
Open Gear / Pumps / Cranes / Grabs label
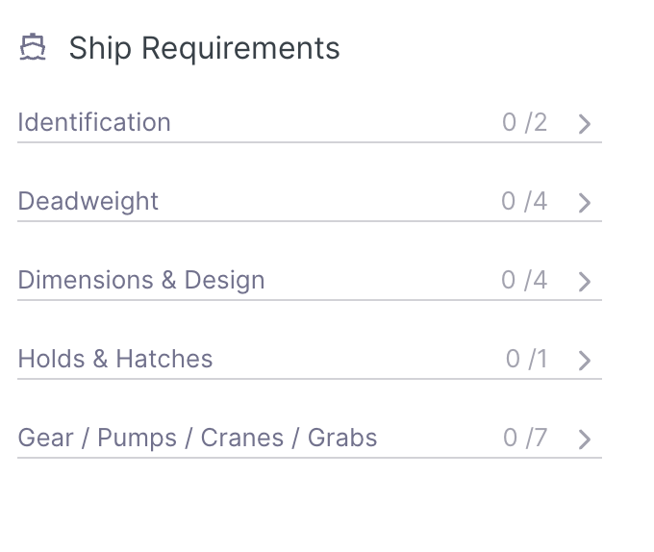[x=197, y=438]
